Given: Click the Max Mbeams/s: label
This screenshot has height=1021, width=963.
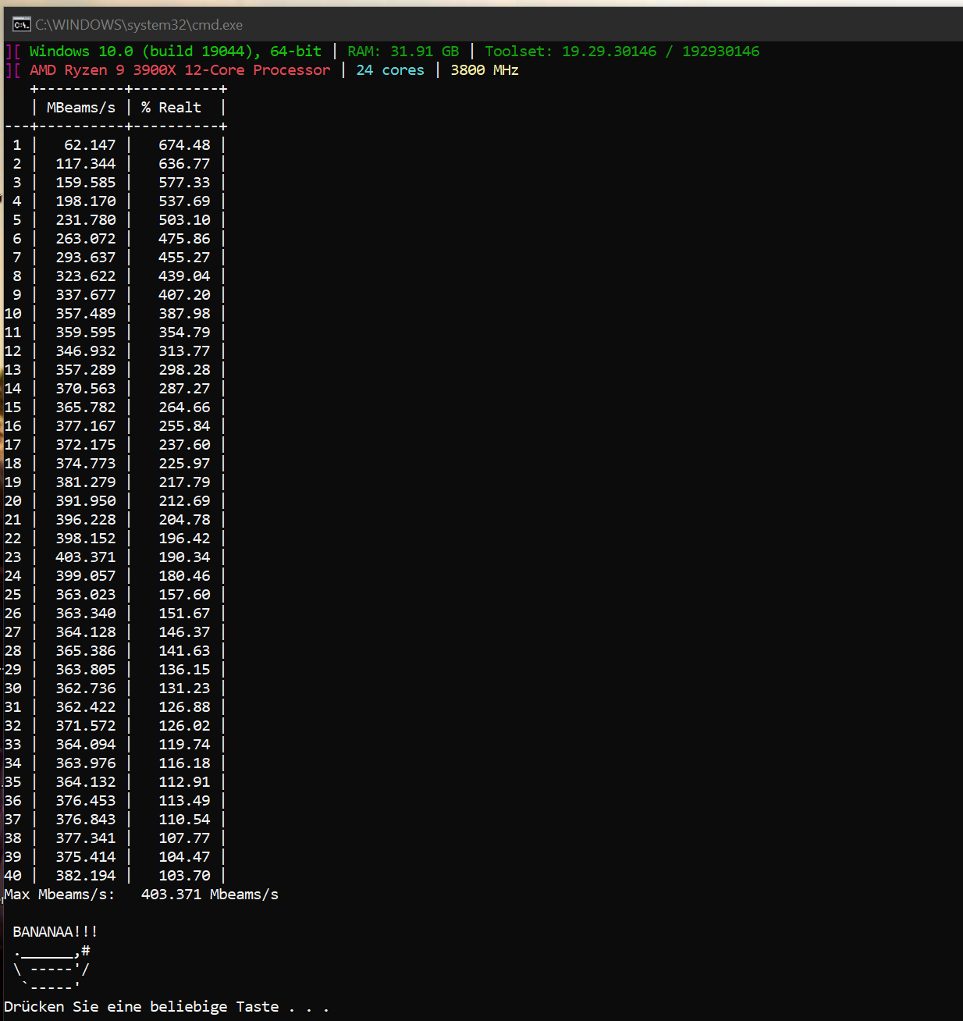Looking at the screenshot, I should (x=59, y=895).
